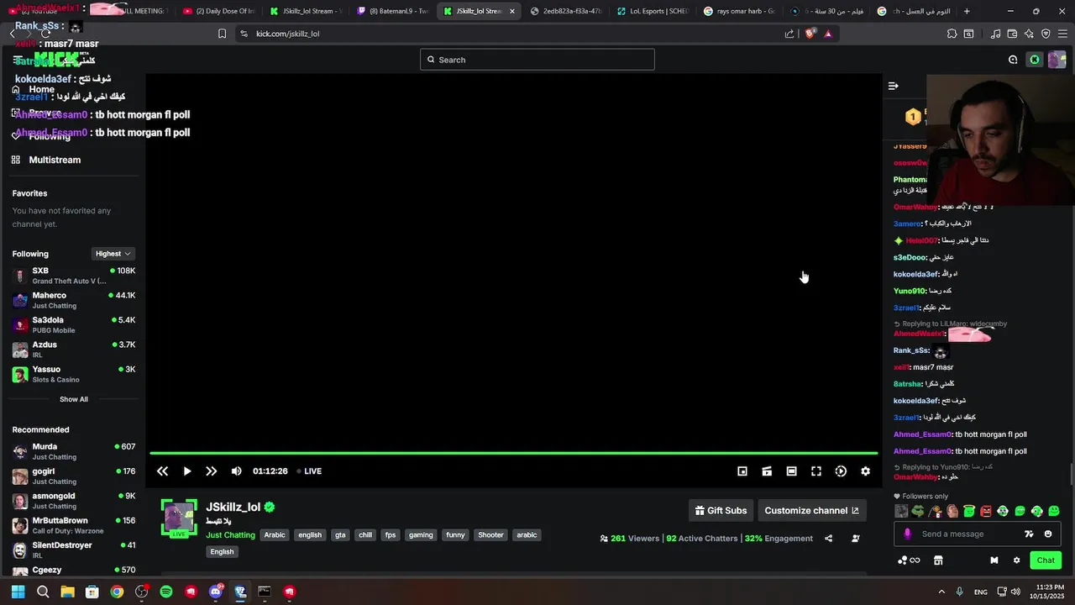
Task: Skip forward with the double-right arrows
Action: click(x=212, y=471)
